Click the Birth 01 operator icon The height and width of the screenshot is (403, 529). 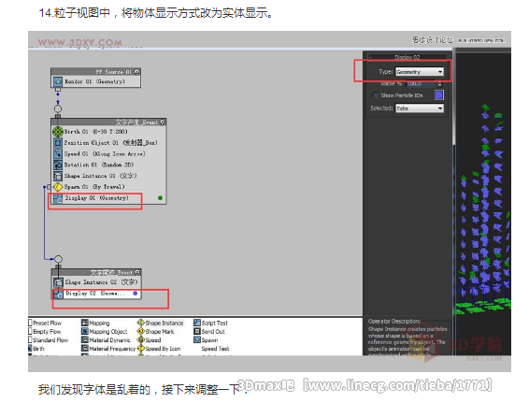(58, 132)
